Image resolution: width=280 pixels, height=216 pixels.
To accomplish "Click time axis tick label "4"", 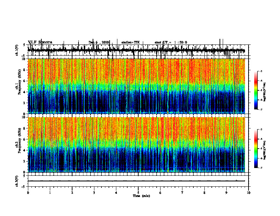I will [x=116, y=193].
